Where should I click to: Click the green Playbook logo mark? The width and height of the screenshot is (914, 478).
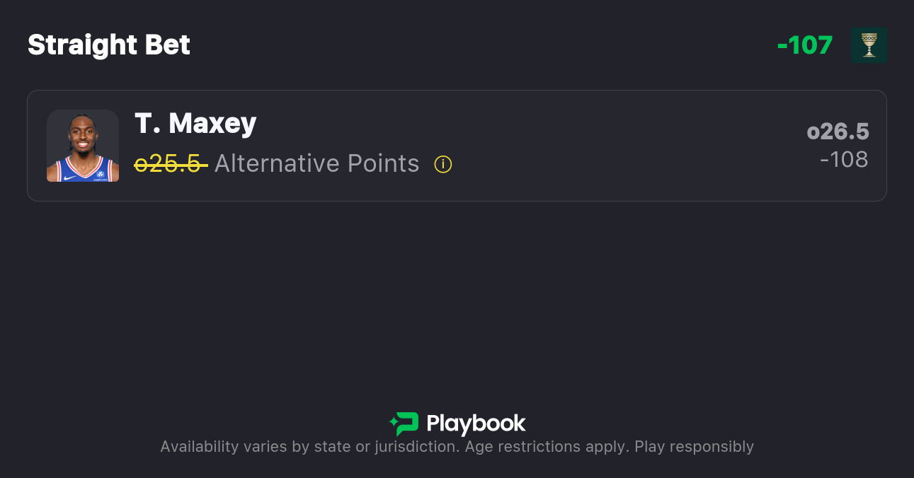(x=406, y=424)
